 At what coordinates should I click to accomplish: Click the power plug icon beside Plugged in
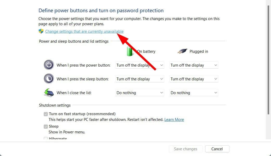click(x=182, y=51)
